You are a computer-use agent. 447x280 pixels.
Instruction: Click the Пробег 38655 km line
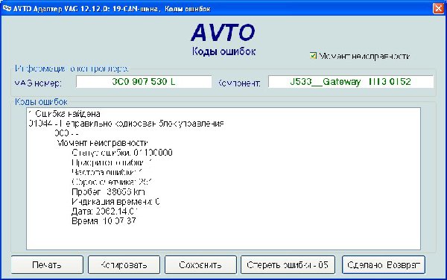(x=108, y=191)
